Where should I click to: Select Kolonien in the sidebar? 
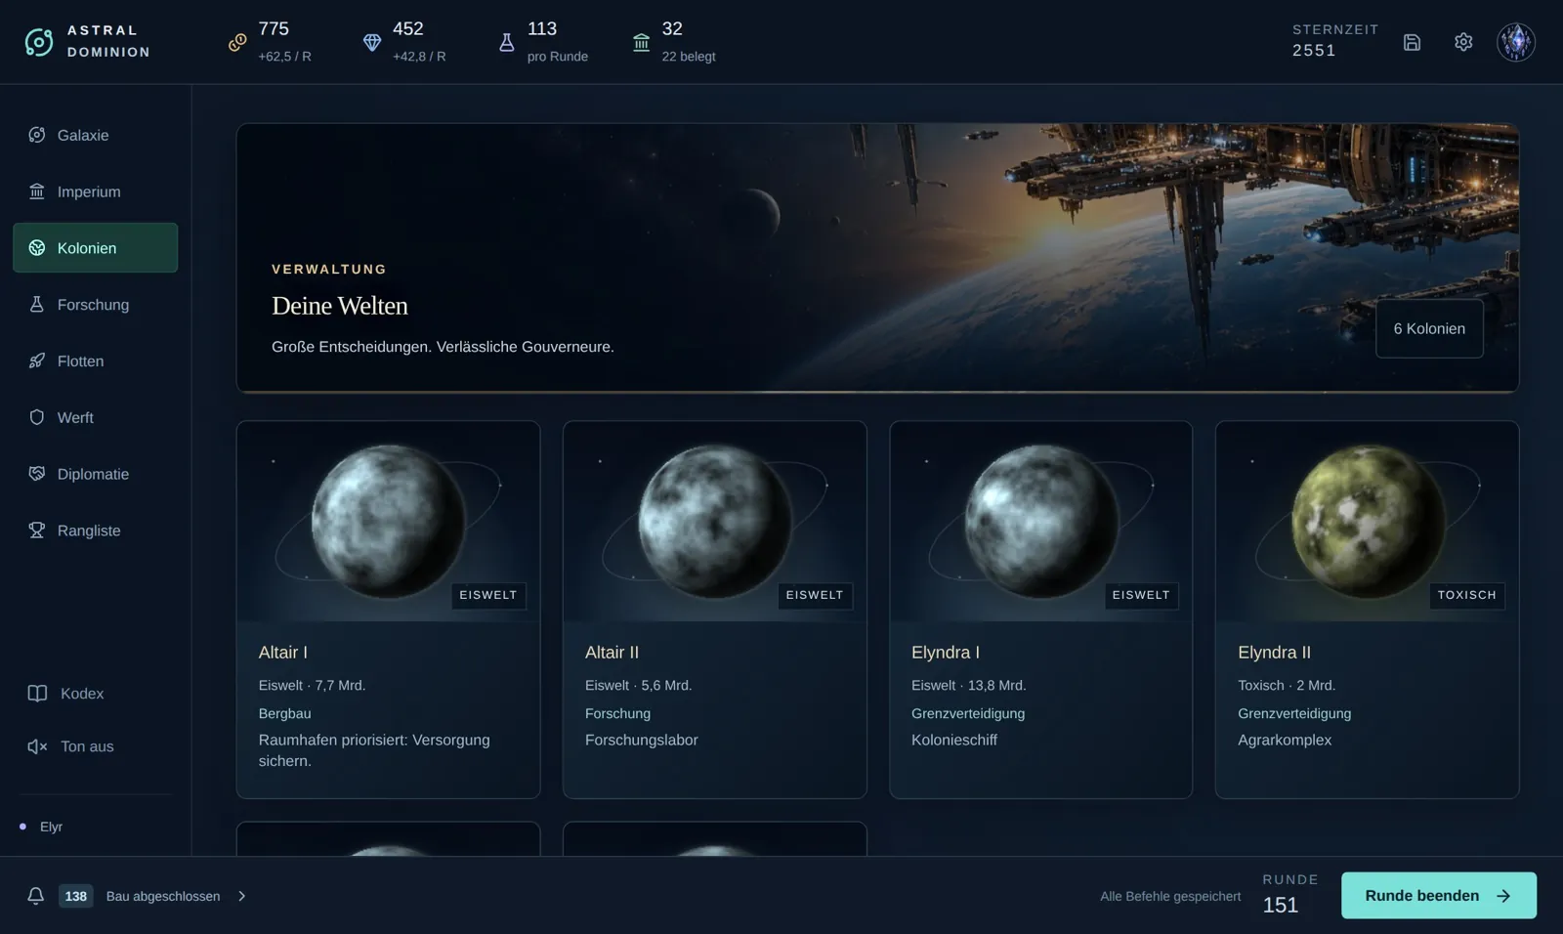[96, 247]
